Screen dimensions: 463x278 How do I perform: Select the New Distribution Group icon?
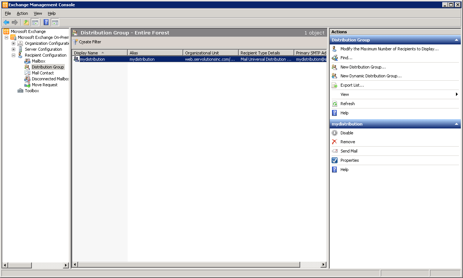[335, 67]
